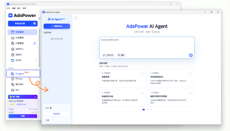Open 代理管理 in the sidebar
Screen dimensions: 230x131
click(20, 43)
